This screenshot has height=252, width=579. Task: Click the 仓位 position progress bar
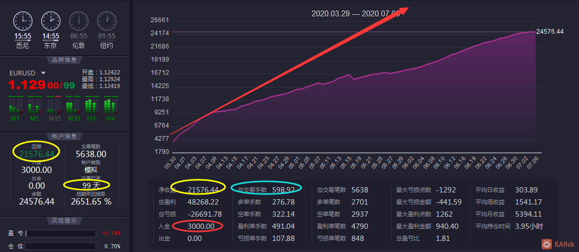[61, 246]
